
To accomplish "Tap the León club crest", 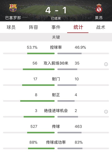I will coord(99,9).
